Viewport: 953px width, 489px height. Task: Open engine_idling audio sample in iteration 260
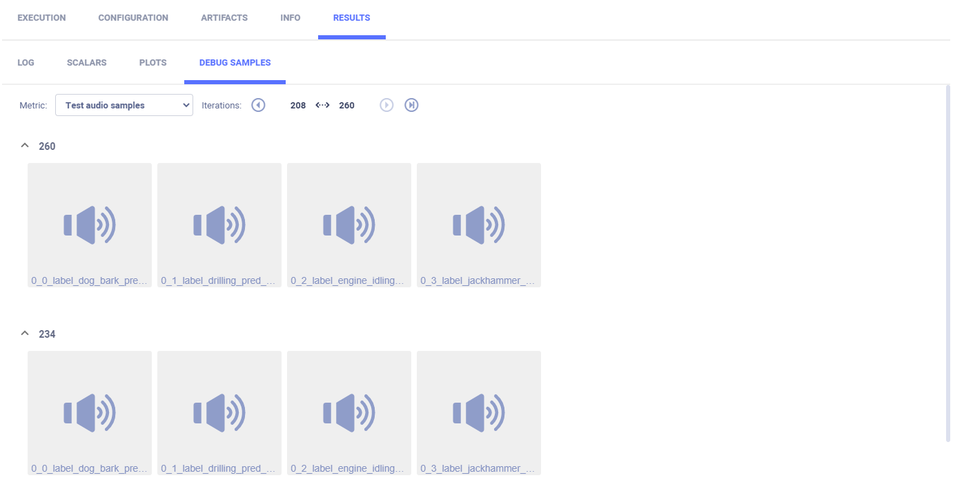pyautogui.click(x=349, y=224)
